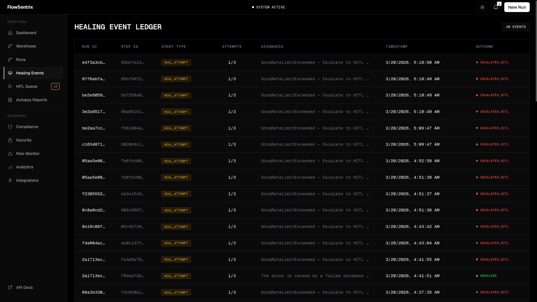Open Integrations page

[x=33, y=181]
